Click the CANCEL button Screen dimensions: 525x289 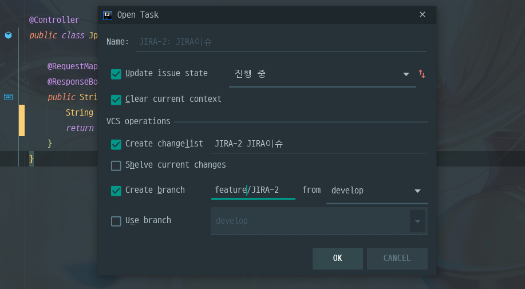click(x=397, y=258)
